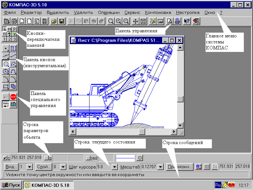The width and height of the screenshot is (253, 190).
Task: Click the show-all fit view icon
Action: pyautogui.click(x=143, y=21)
